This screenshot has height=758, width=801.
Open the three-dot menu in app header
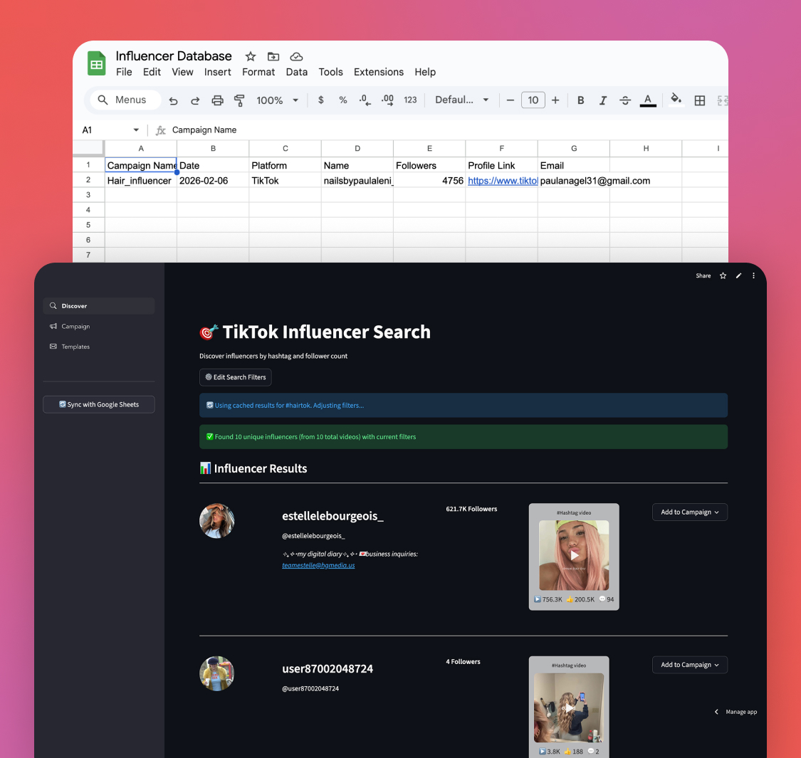pos(753,276)
